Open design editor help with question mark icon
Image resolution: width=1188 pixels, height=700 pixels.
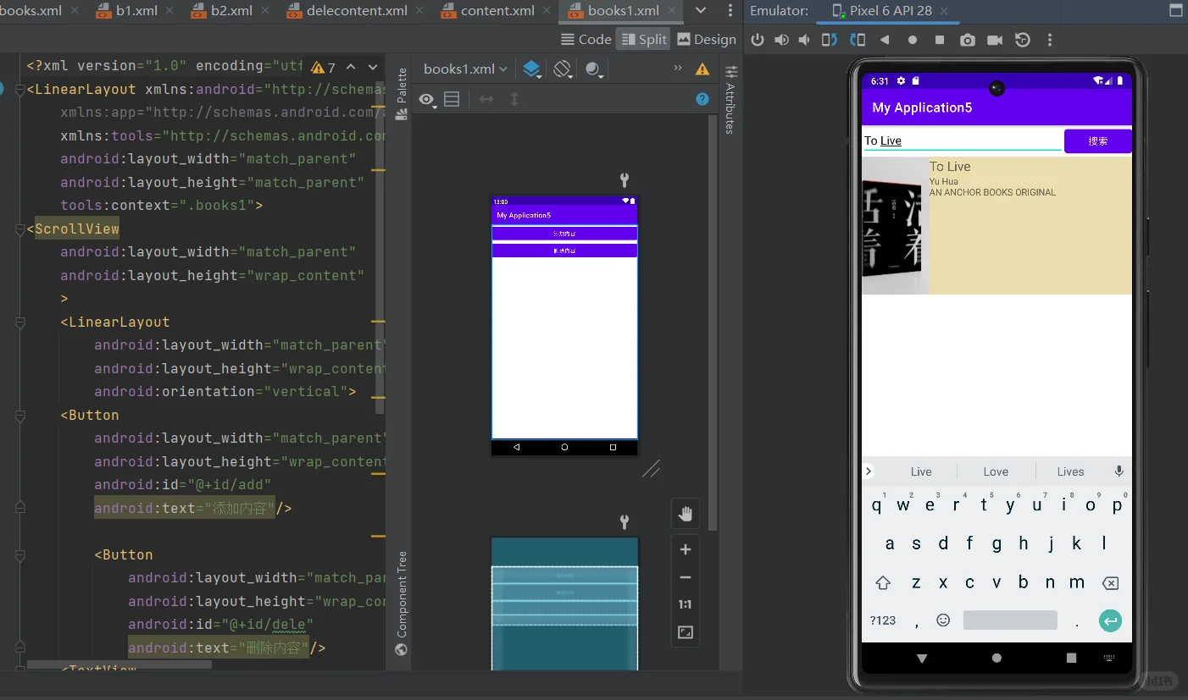702,99
